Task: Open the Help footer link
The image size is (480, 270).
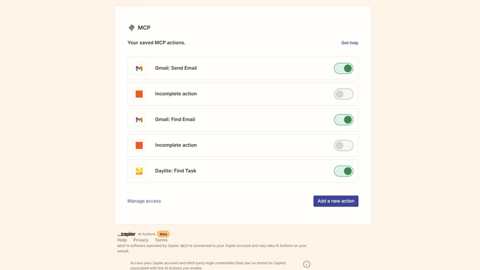Action: pyautogui.click(x=122, y=240)
